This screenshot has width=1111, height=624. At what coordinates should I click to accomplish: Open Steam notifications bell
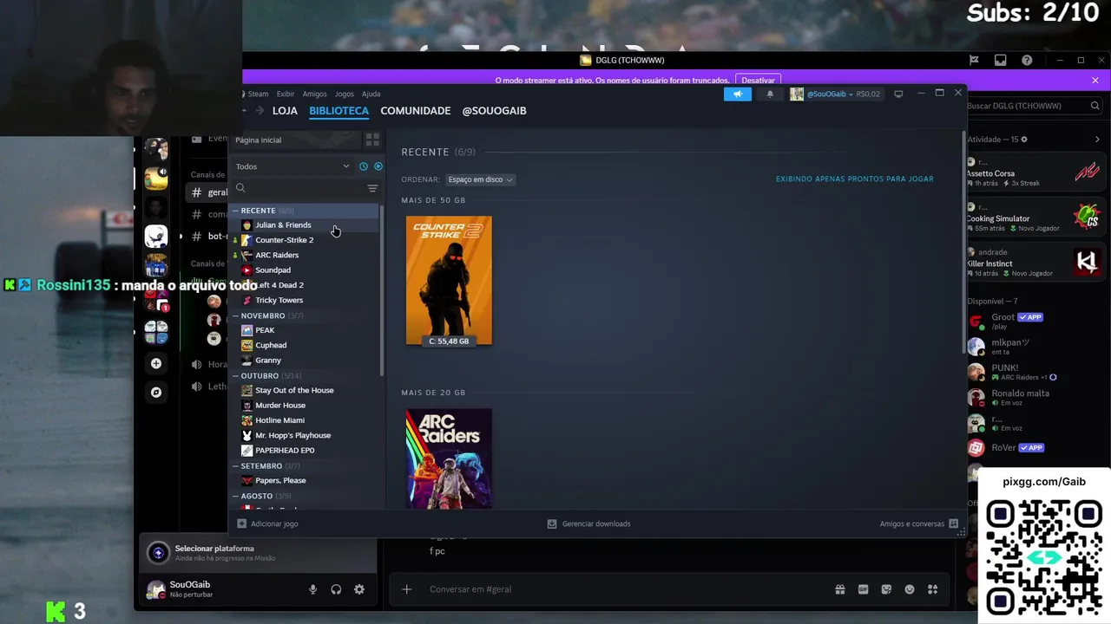[769, 94]
